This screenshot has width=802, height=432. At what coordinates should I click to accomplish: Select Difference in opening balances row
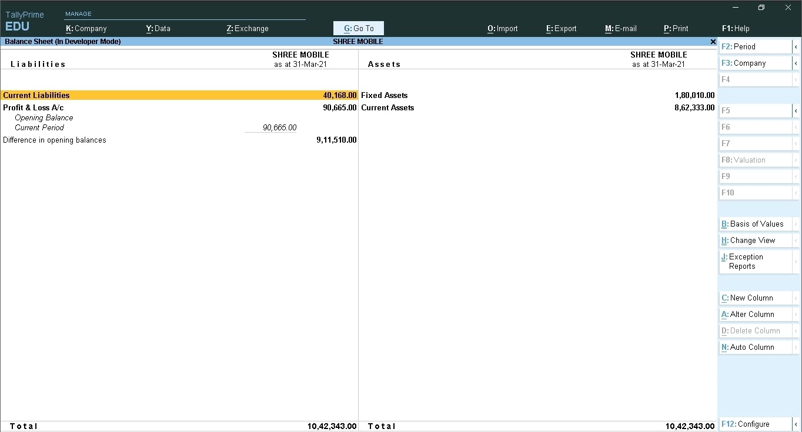click(x=179, y=140)
